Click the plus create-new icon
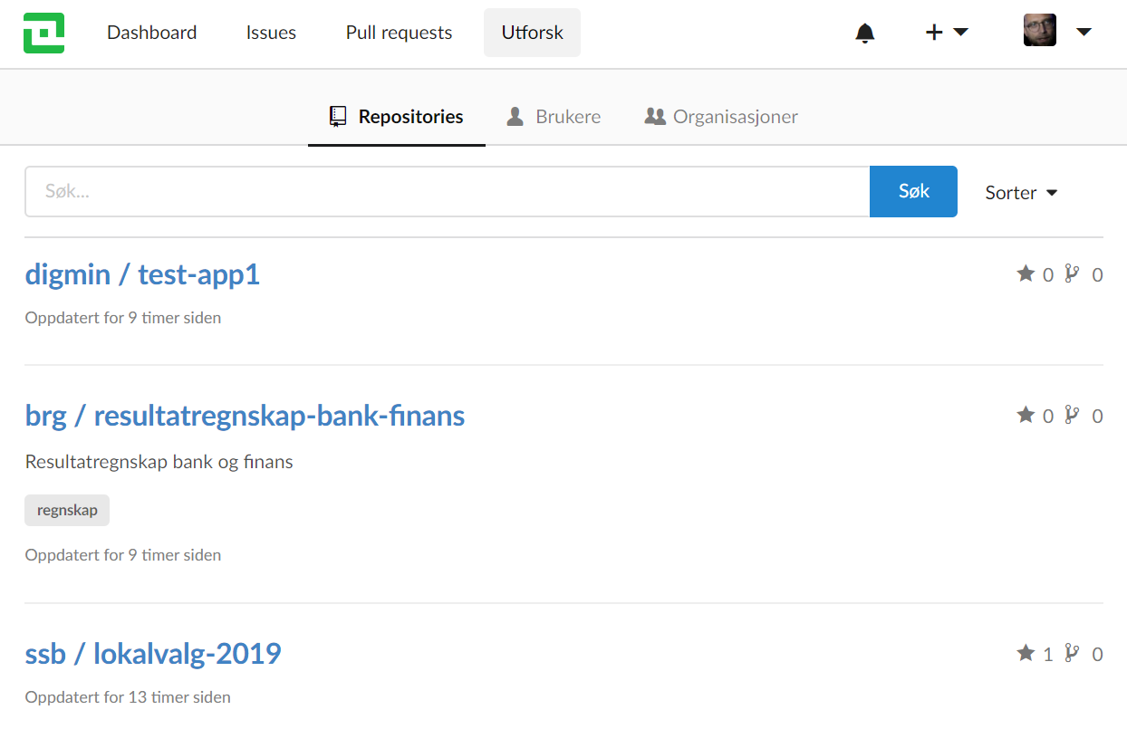This screenshot has height=729, width=1127. coord(934,33)
